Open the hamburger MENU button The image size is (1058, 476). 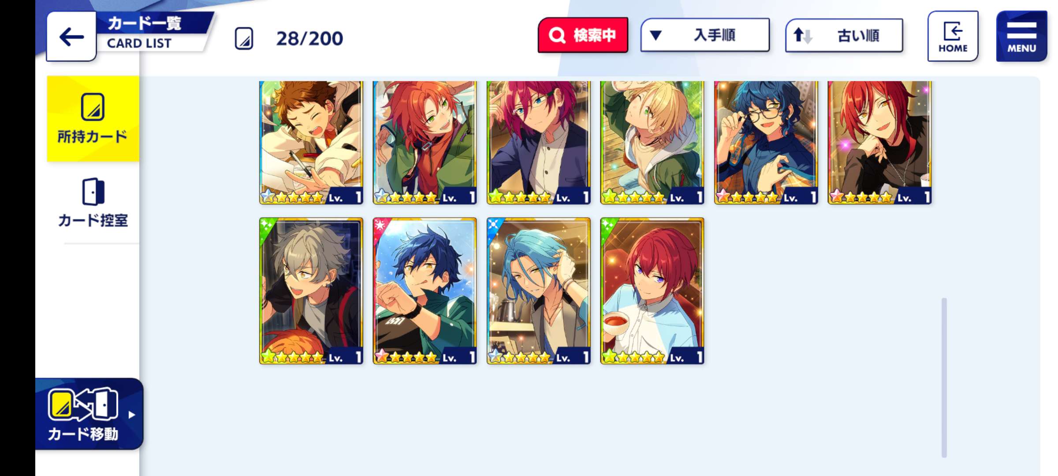pos(1021,36)
